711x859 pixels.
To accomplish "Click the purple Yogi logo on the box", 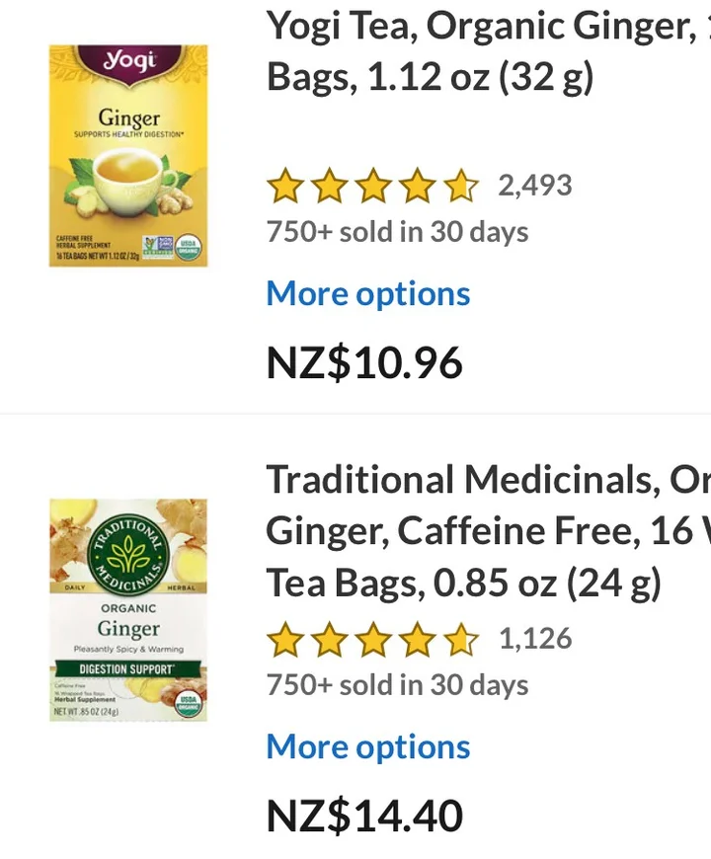I will (x=129, y=61).
